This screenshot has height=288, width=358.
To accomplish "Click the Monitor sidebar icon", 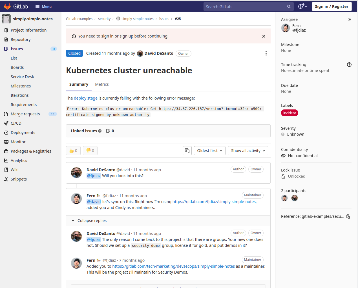I will pos(6,142).
